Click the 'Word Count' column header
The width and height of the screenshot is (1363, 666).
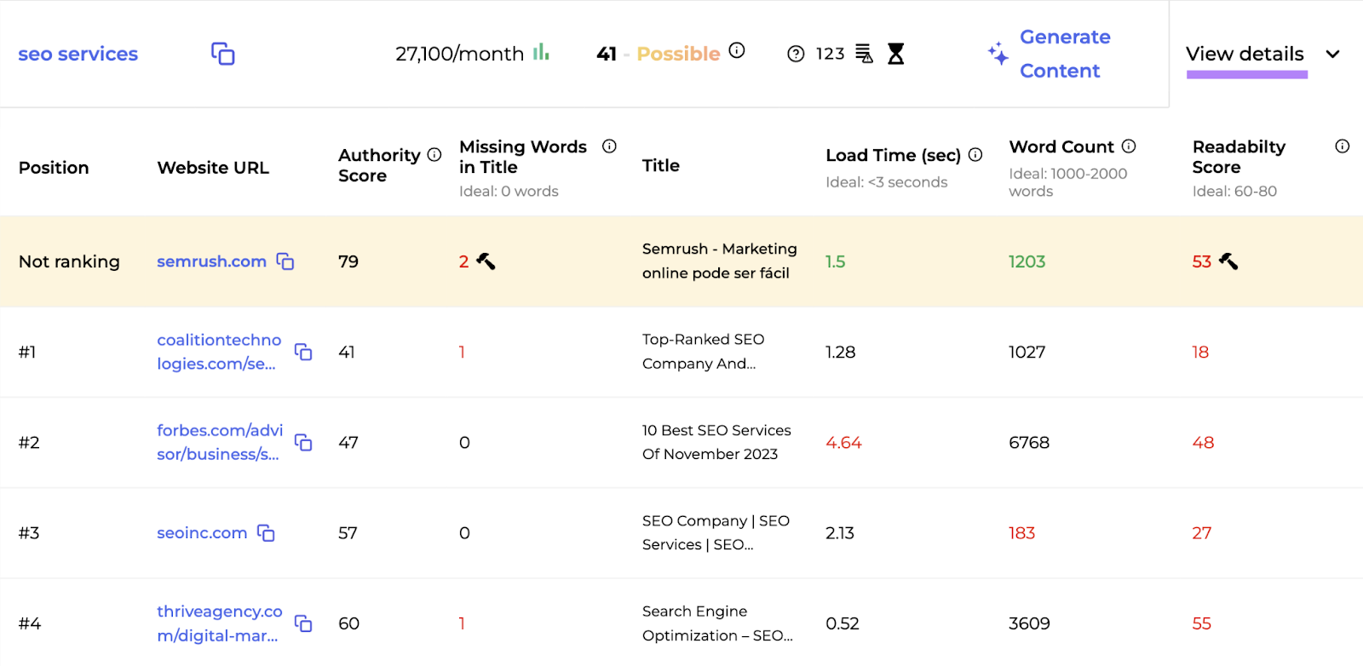1061,146
